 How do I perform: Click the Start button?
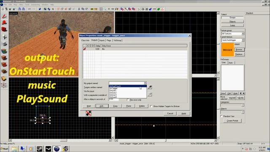4,149
